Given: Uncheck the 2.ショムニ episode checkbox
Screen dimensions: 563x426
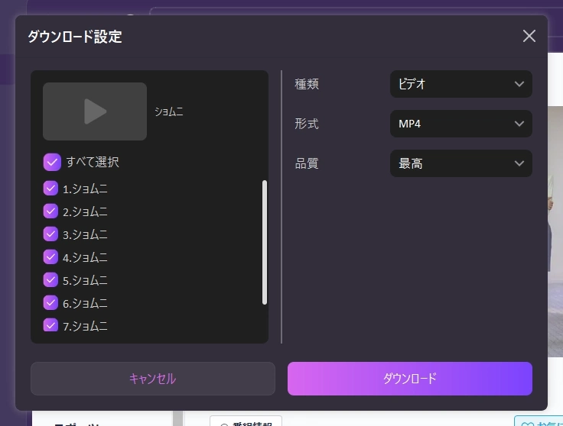Looking at the screenshot, I should [x=51, y=211].
